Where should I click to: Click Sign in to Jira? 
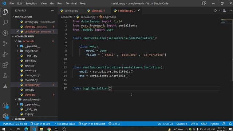point(40,124)
